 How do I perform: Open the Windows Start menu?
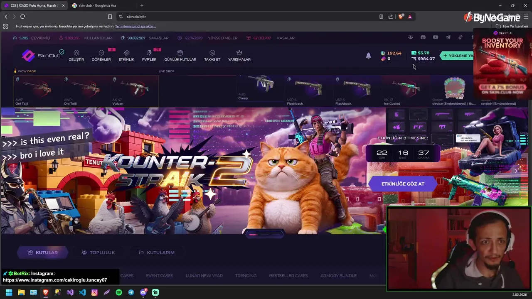click(x=9, y=292)
